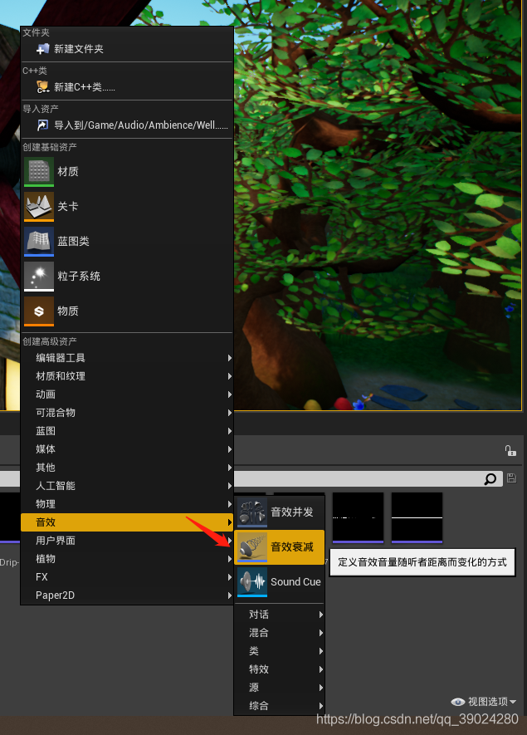Choose 蓝图类 label in basic assets
527x735 pixels.
(x=73, y=241)
